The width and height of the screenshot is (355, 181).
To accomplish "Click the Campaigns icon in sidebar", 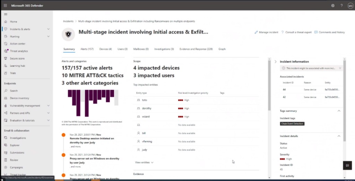I will click(6, 168).
